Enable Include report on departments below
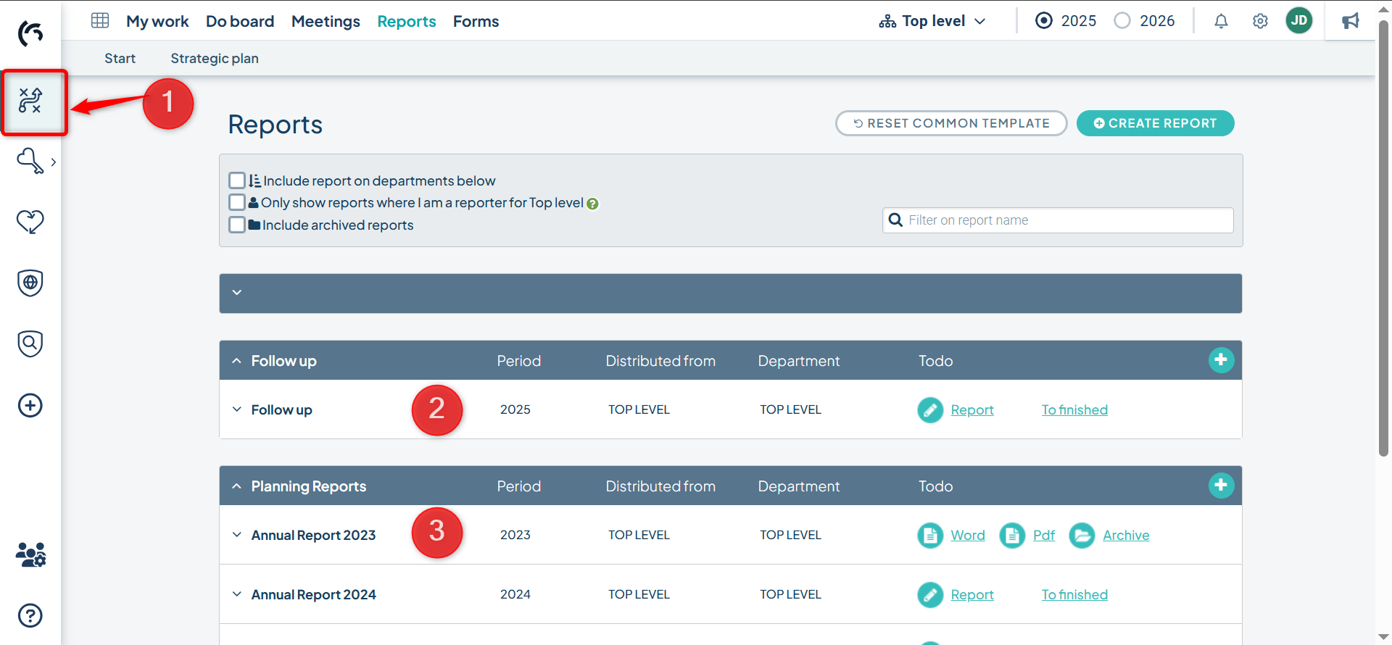Screen dimensions: 1392x645 point(237,180)
